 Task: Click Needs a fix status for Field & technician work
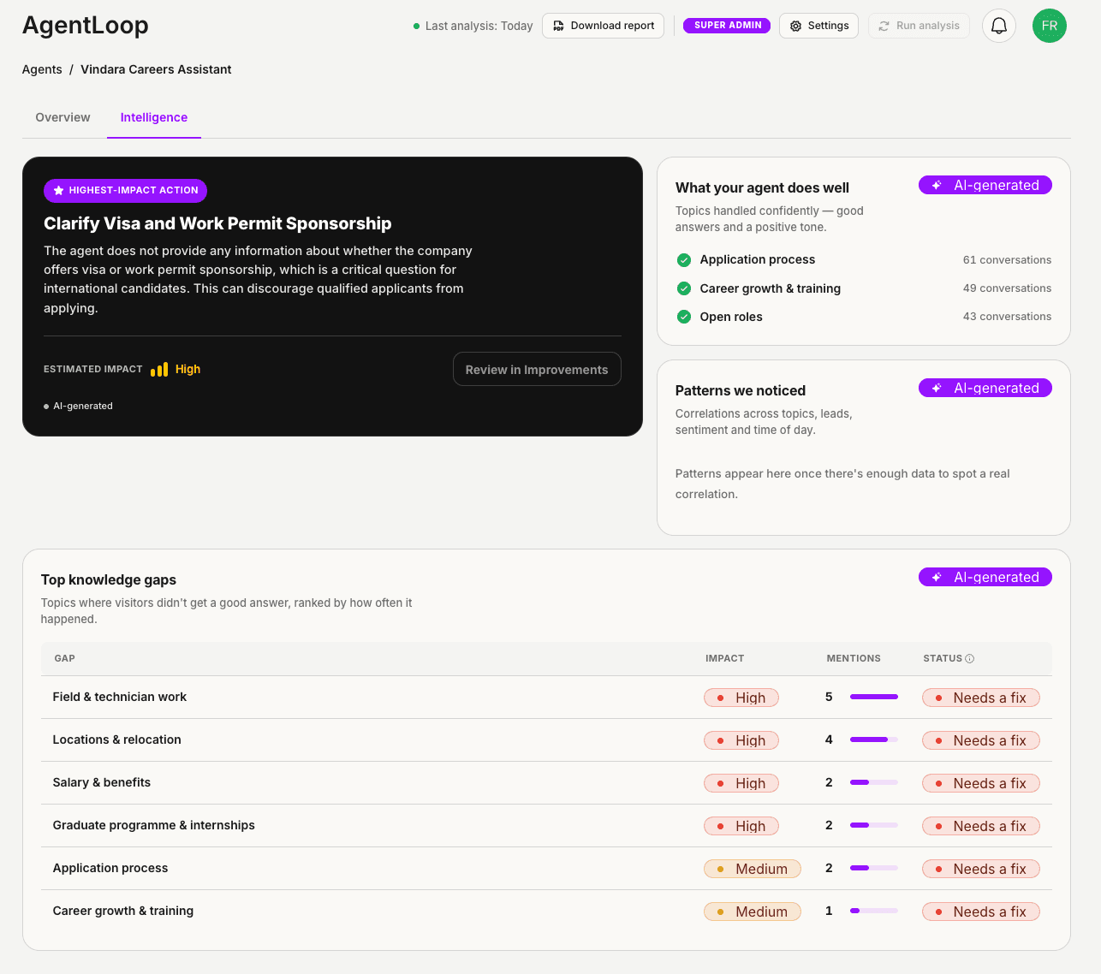coord(981,698)
